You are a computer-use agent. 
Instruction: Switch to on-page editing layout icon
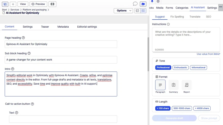tap(137, 11)
